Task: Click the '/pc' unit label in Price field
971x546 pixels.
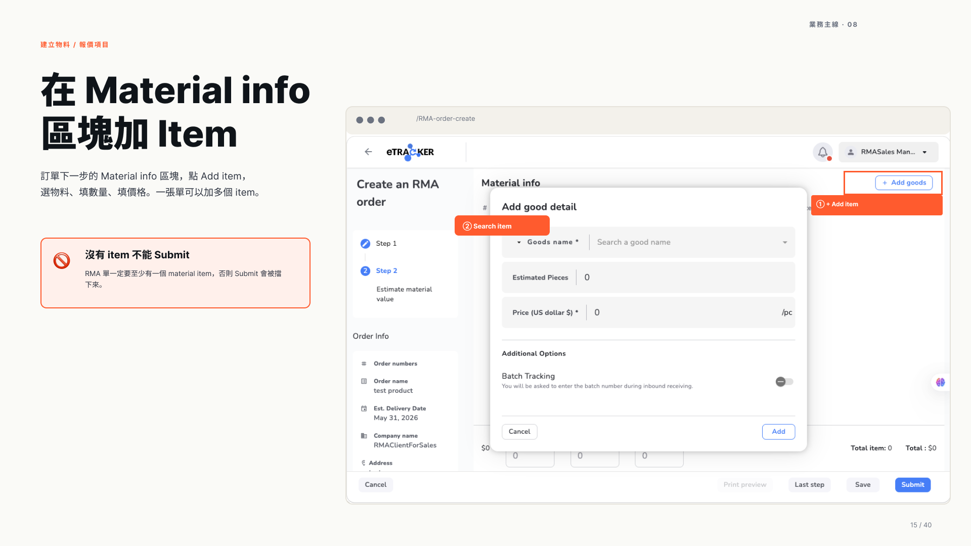Action: (x=786, y=312)
